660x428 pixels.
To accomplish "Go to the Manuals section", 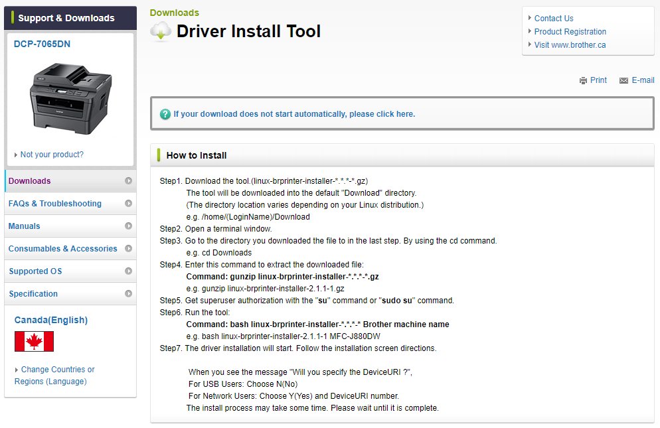I will click(70, 226).
